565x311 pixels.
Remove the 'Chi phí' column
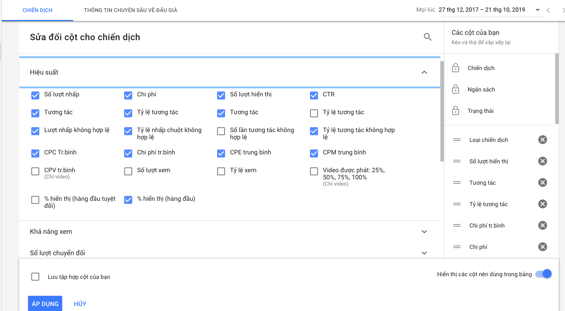542,247
